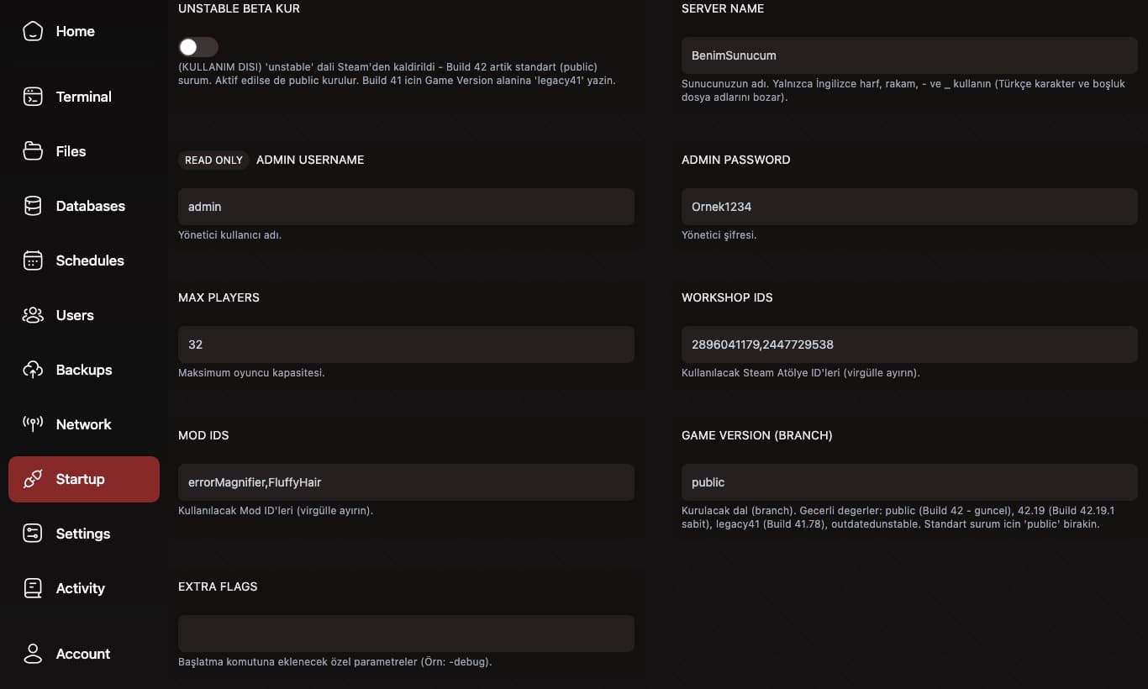Open the Schedules menu label
The image size is (1148, 689).
[x=90, y=260]
